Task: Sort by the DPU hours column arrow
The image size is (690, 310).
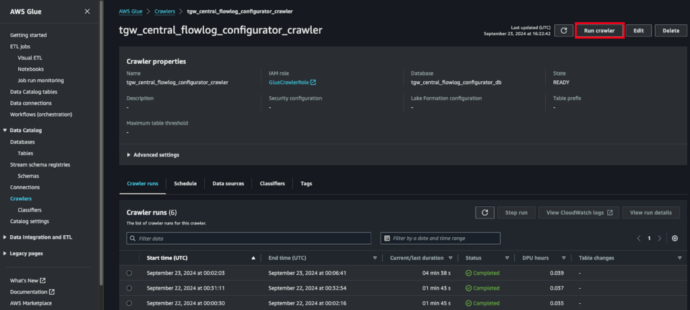Action: 562,258
